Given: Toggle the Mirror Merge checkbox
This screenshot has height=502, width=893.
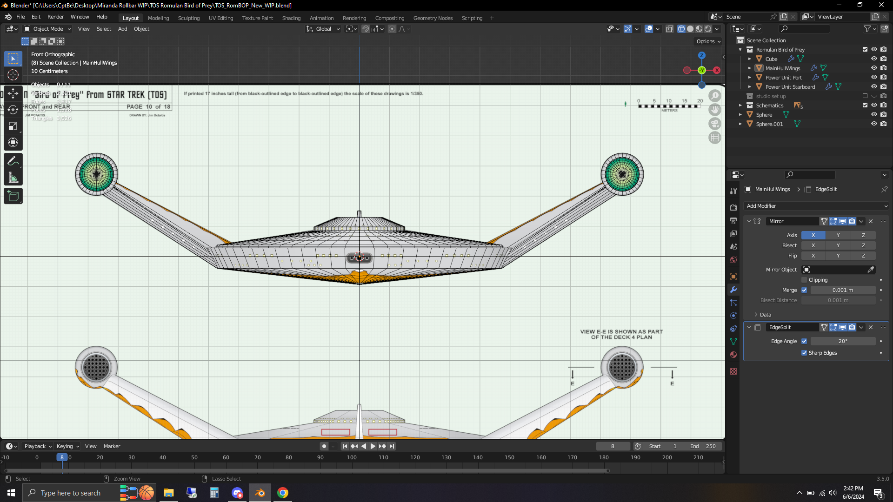Looking at the screenshot, I should (804, 290).
